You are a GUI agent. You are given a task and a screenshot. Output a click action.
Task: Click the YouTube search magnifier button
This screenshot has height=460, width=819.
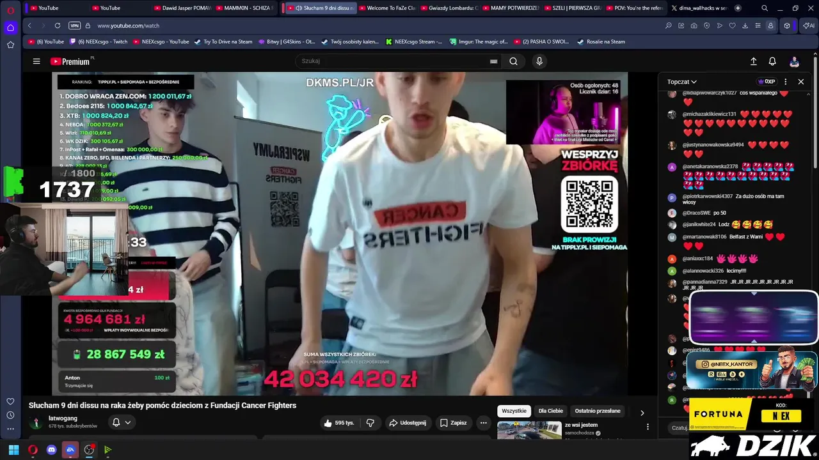point(513,61)
